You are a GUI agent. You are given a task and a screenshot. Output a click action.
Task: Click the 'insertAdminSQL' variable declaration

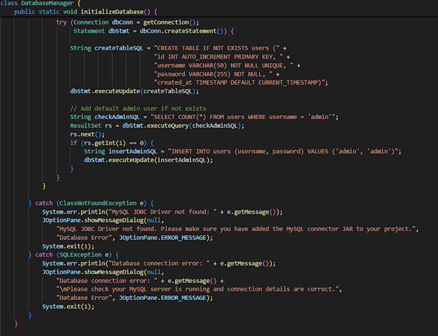133,151
